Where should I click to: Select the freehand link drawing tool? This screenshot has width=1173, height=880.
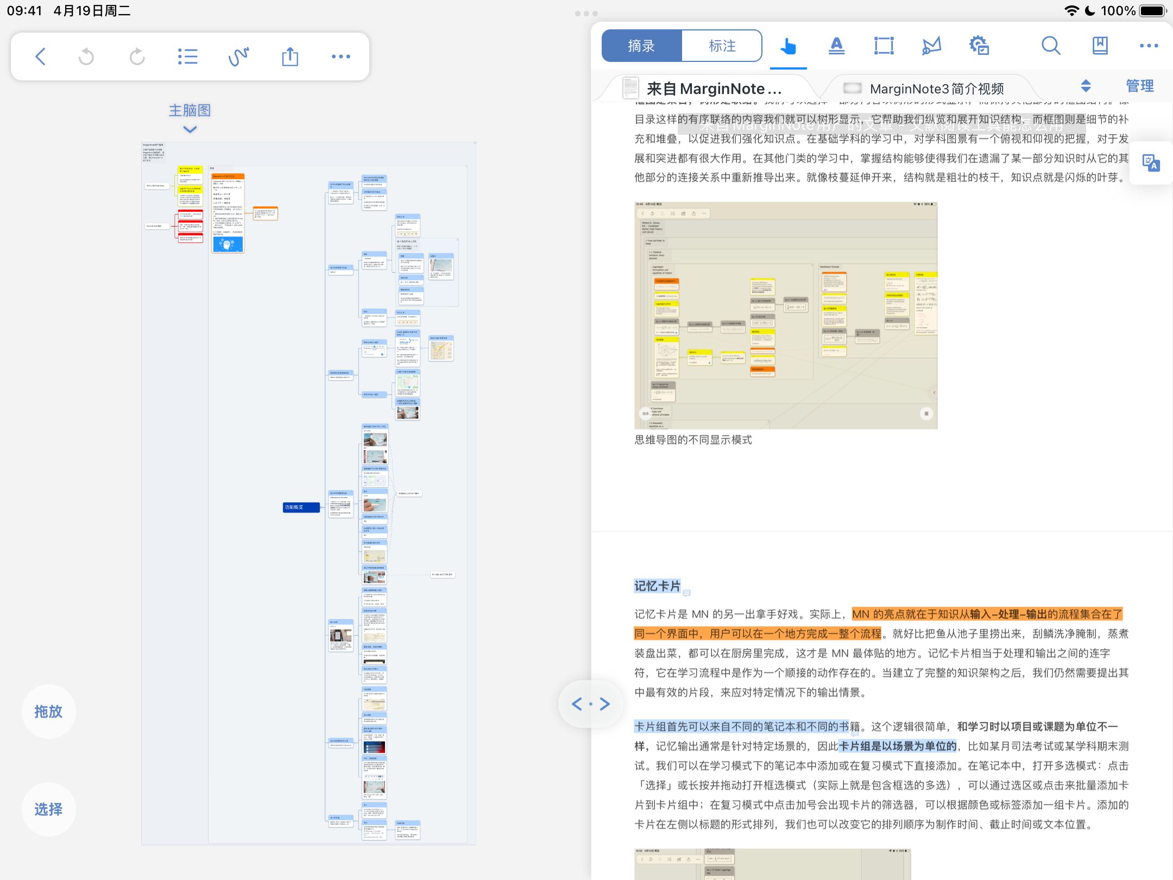[238, 56]
